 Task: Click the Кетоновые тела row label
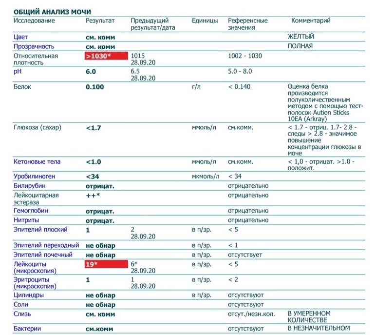[x=37, y=162]
